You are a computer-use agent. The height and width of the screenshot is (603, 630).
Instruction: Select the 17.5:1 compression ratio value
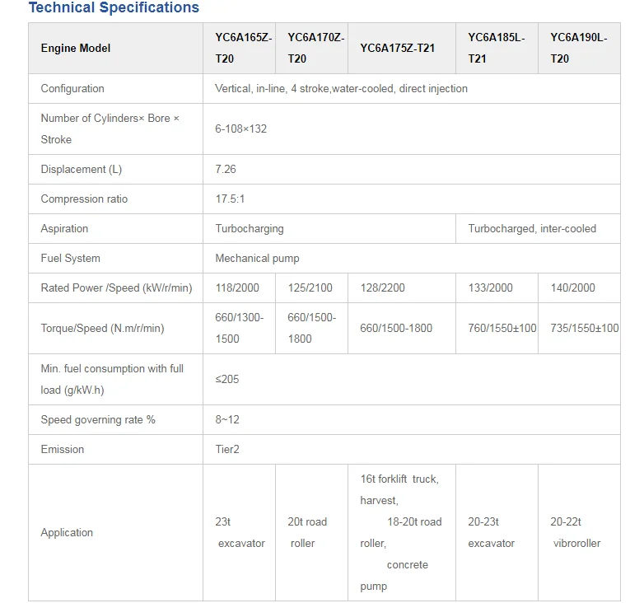coord(229,199)
